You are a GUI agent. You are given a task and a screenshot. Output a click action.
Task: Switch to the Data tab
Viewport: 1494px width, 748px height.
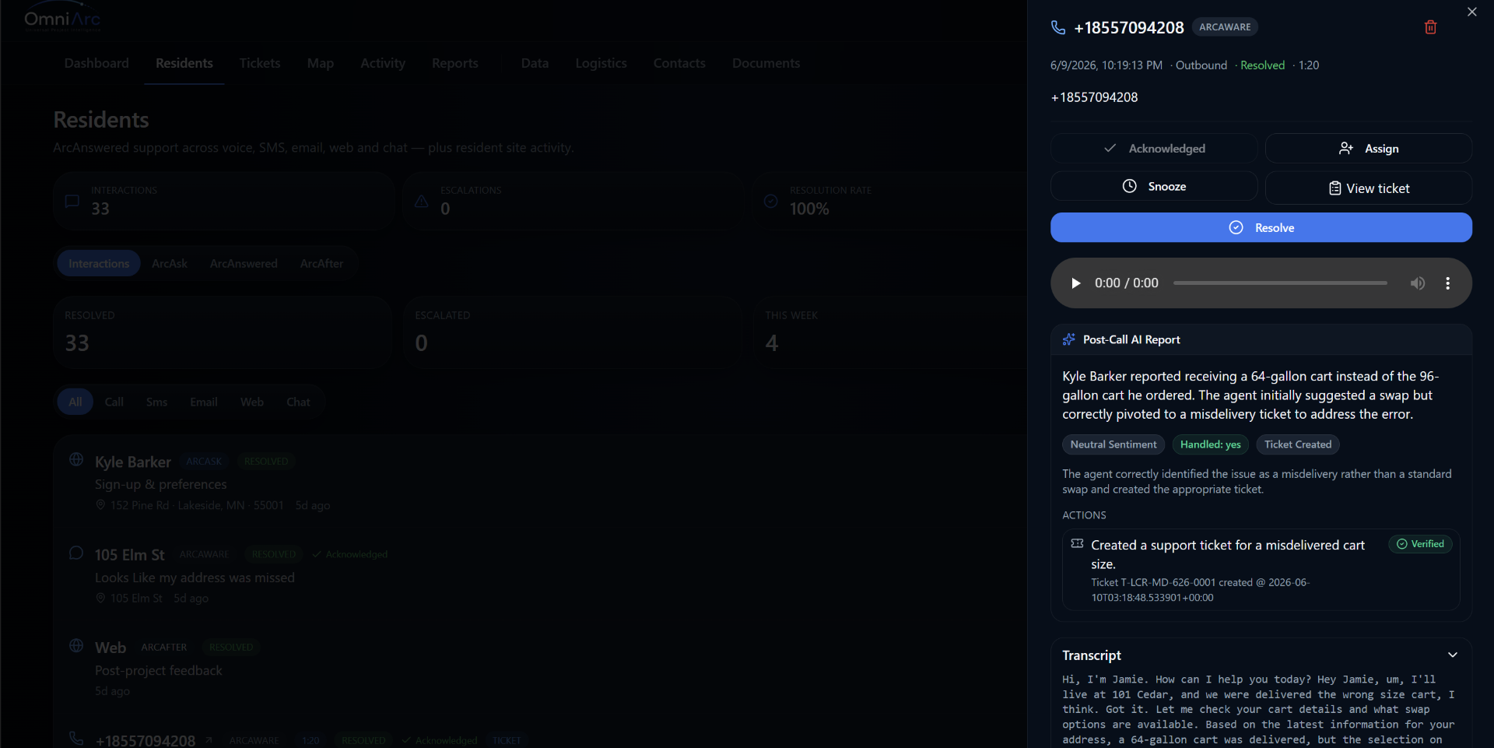535,63
